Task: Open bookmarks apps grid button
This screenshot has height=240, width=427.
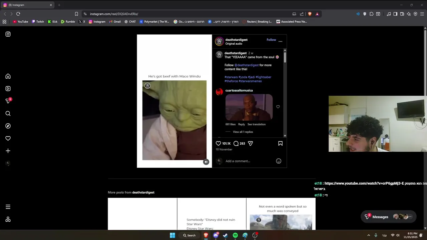Action: (4, 22)
